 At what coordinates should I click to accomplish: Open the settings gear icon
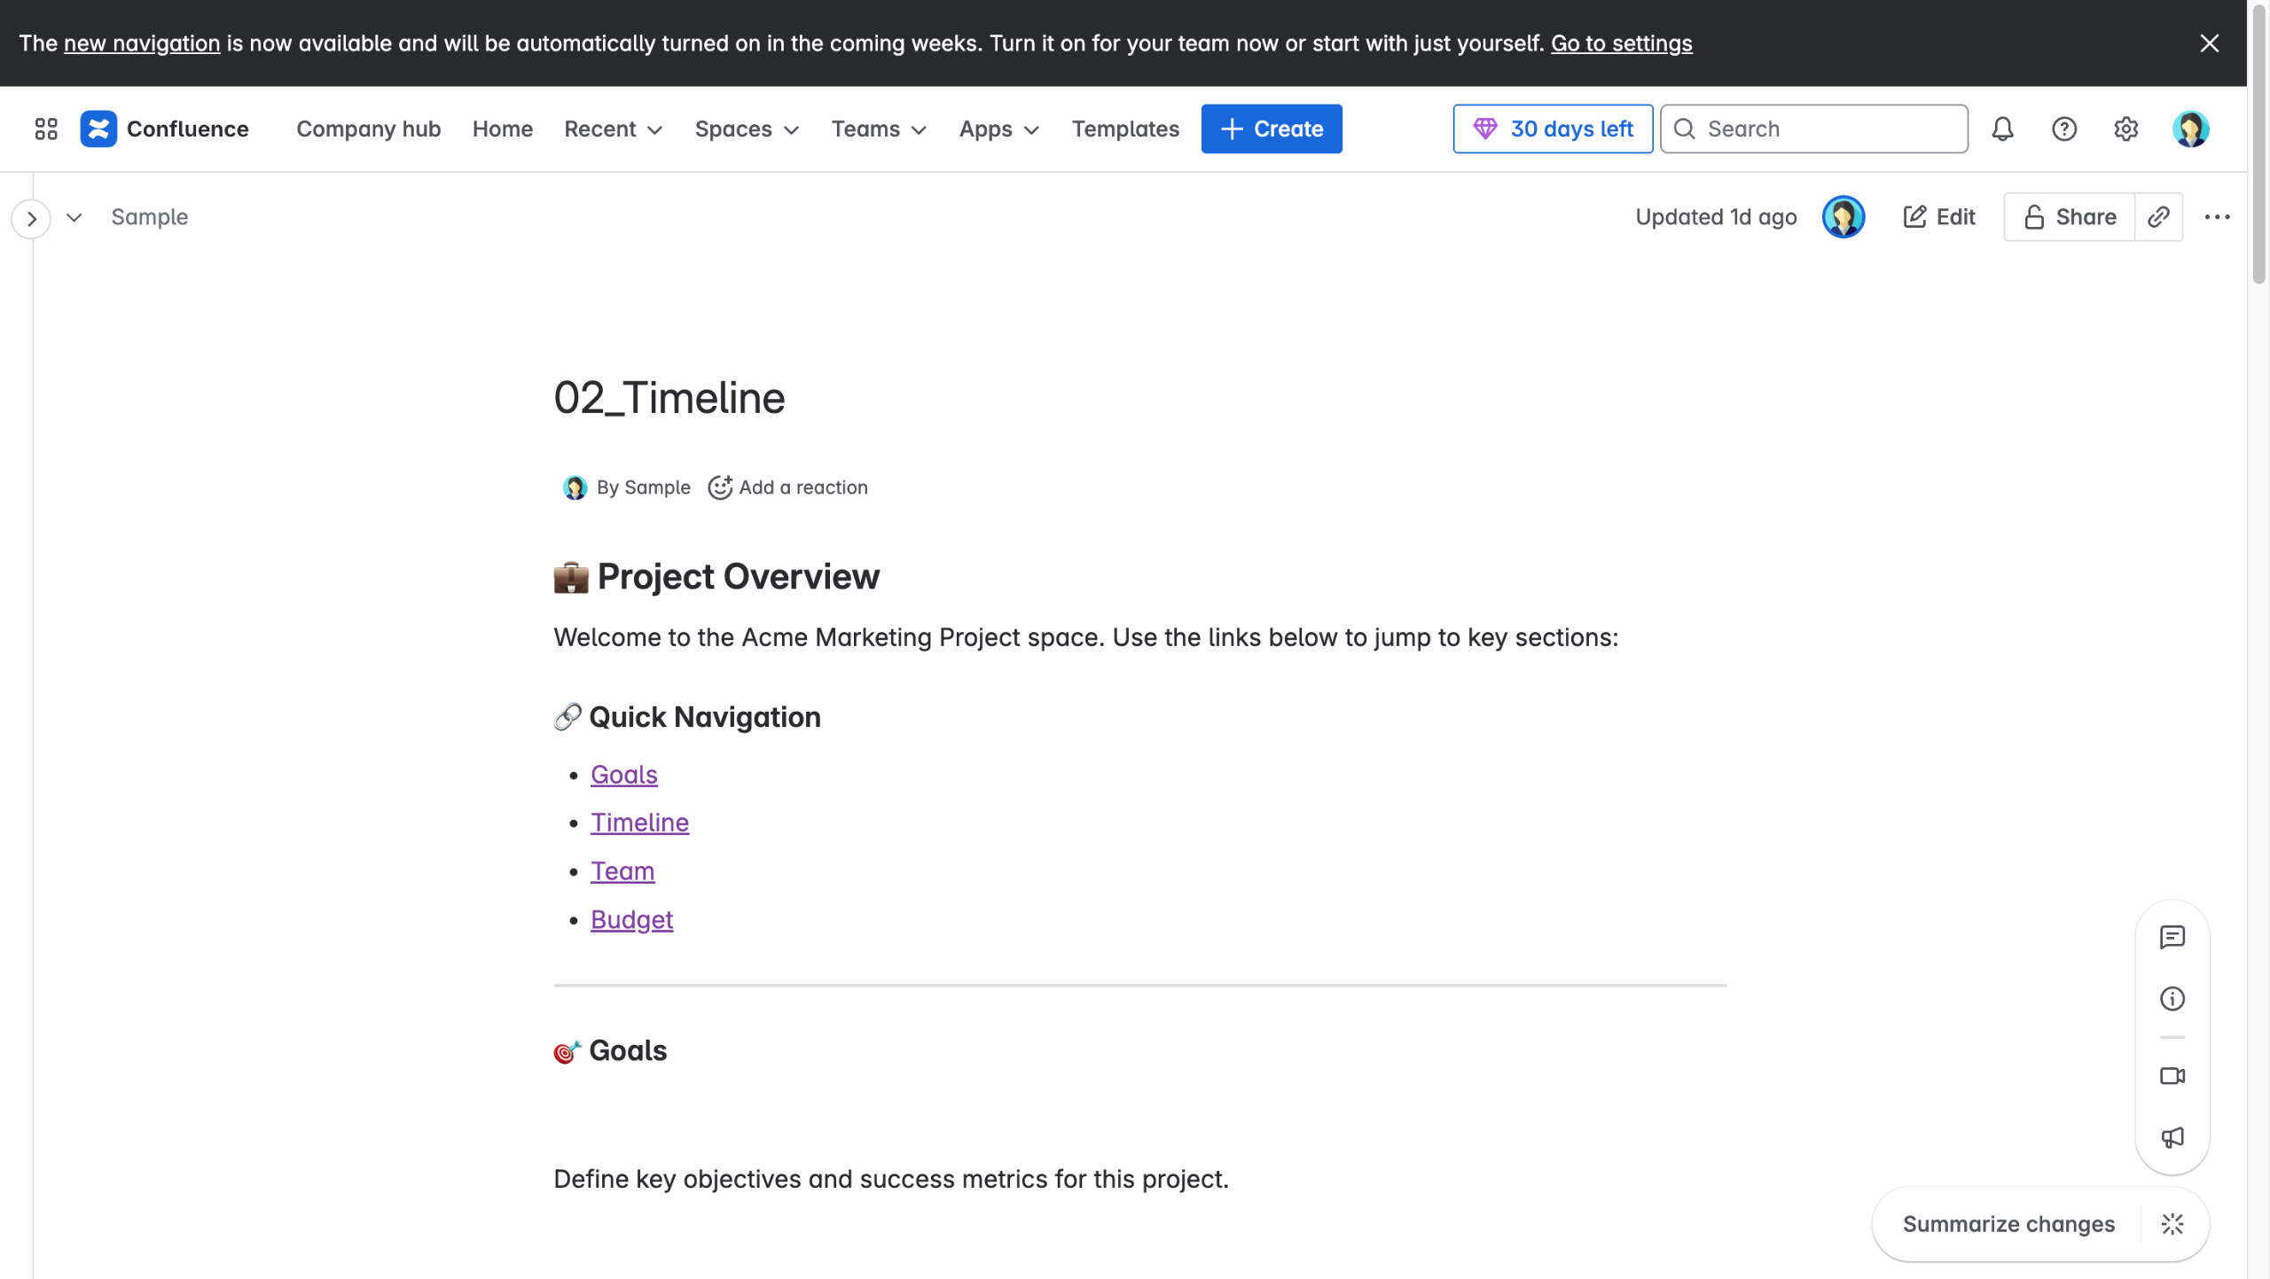click(x=2125, y=129)
